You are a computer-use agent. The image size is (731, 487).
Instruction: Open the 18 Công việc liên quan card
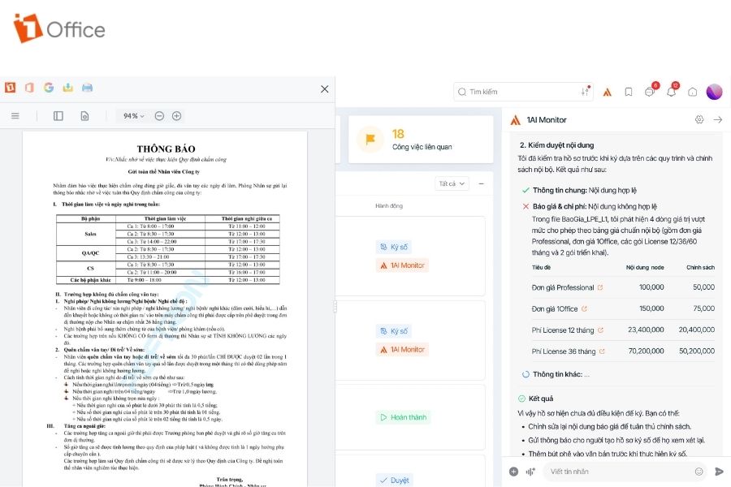pyautogui.click(x=421, y=140)
